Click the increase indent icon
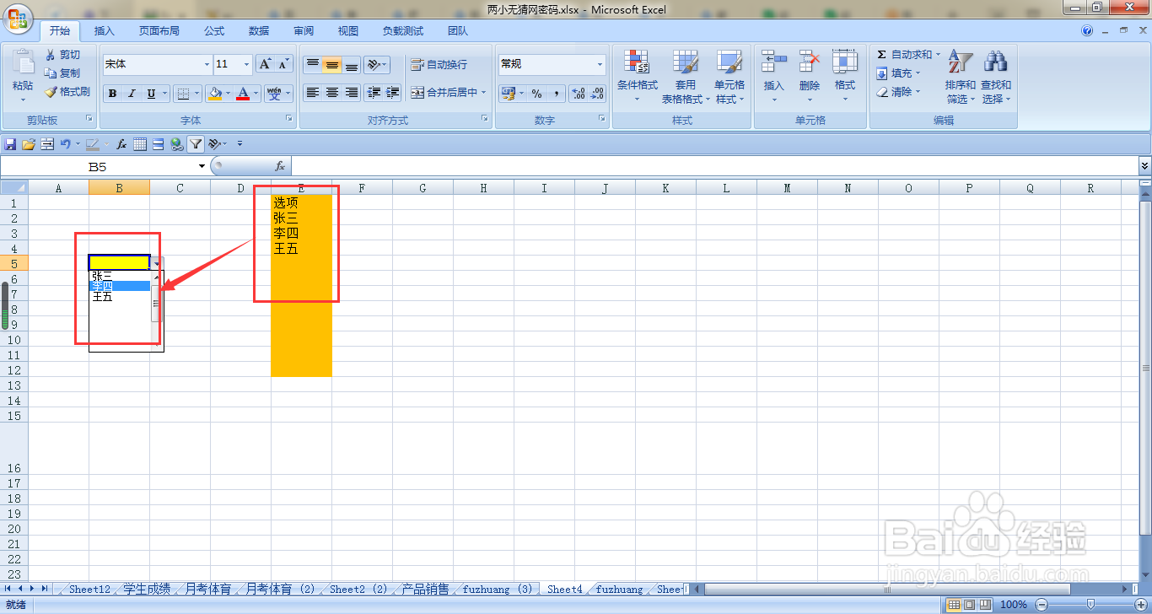 [x=392, y=93]
